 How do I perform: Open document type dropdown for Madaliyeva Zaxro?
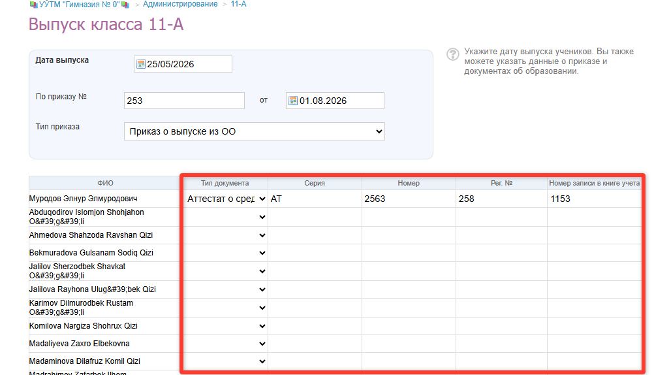tap(226, 344)
